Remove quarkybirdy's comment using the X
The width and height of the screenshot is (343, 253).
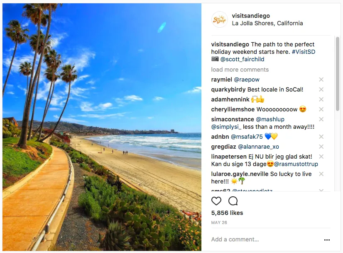(321, 89)
